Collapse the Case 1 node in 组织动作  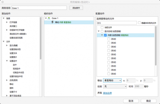(46, 18)
